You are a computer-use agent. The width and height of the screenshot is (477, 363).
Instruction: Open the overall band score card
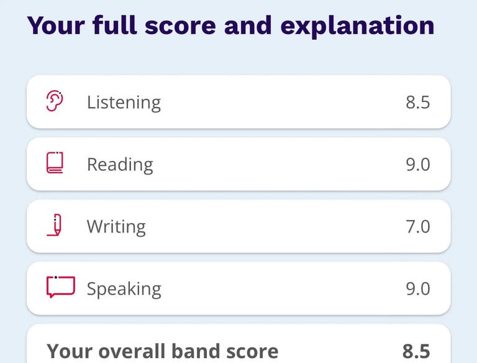[x=238, y=344]
